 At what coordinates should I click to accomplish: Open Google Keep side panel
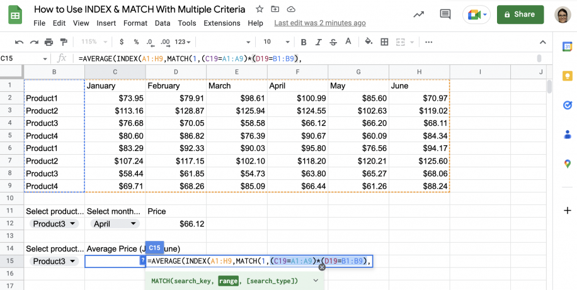point(567,76)
